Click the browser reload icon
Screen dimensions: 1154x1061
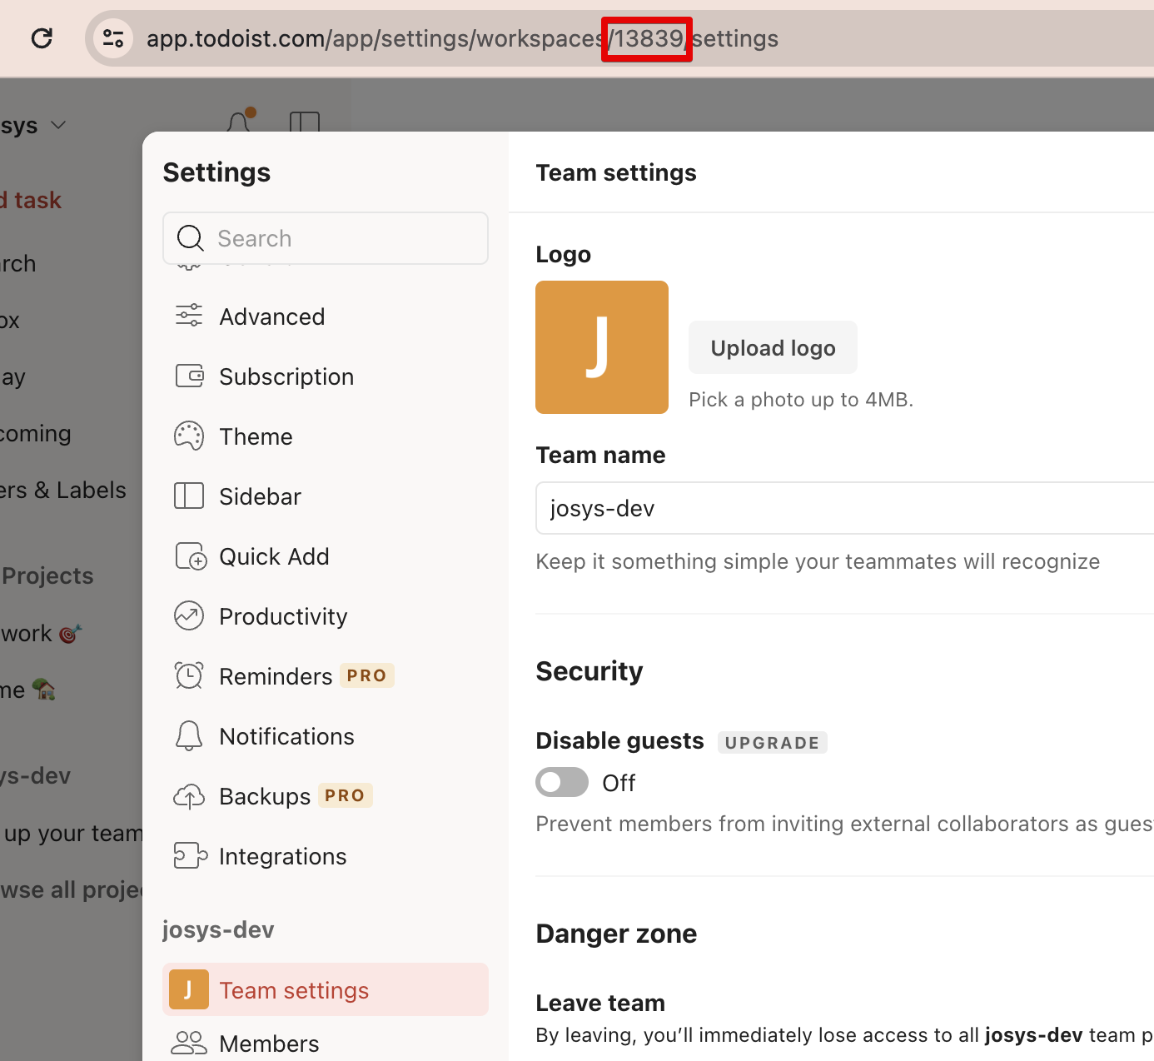[42, 38]
